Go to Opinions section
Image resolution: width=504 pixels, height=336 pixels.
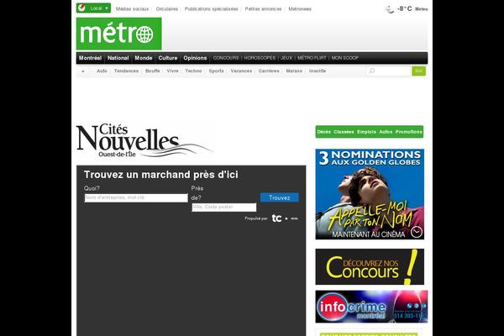click(x=195, y=58)
